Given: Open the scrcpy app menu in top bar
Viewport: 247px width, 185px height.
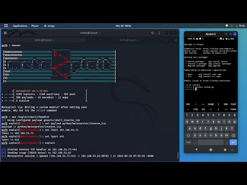Looking at the screenshot, I should 49,26.
